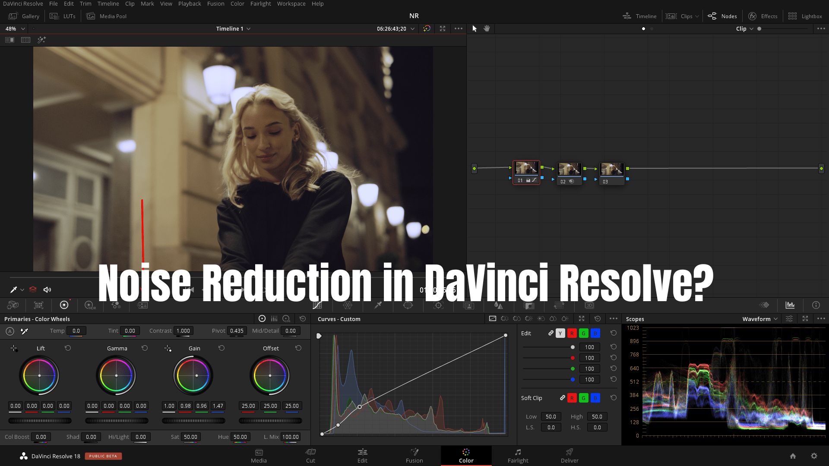The height and width of the screenshot is (466, 829).
Task: Toggle Soft Clip red channel
Action: click(572, 398)
